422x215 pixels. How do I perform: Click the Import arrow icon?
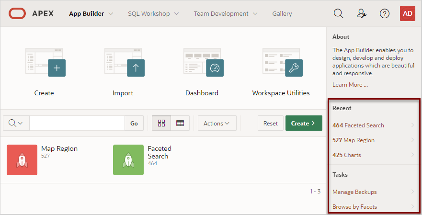pos(125,62)
